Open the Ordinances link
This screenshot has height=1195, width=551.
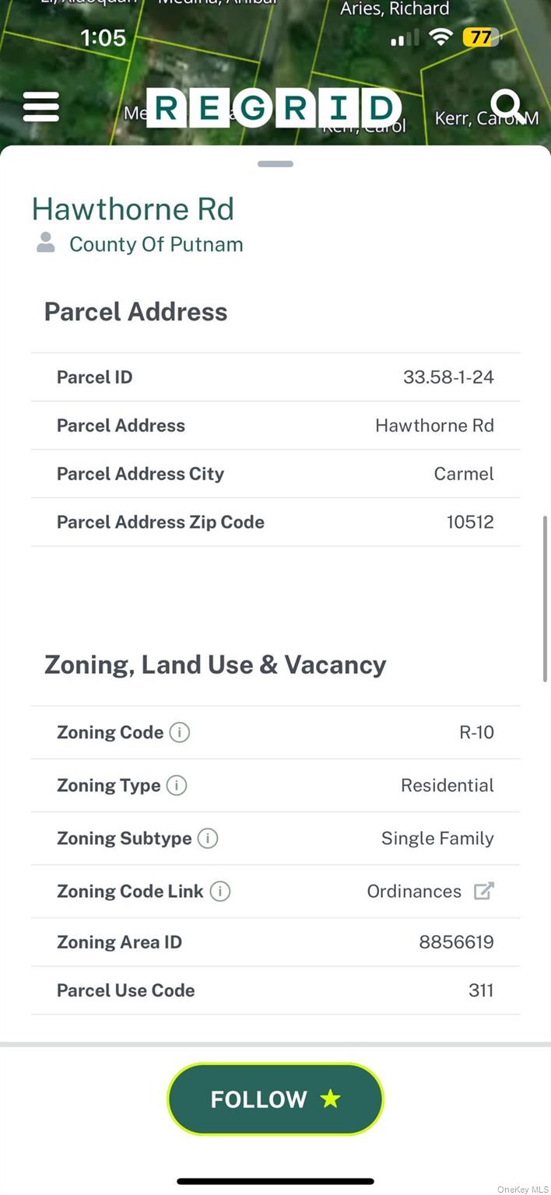tap(414, 891)
